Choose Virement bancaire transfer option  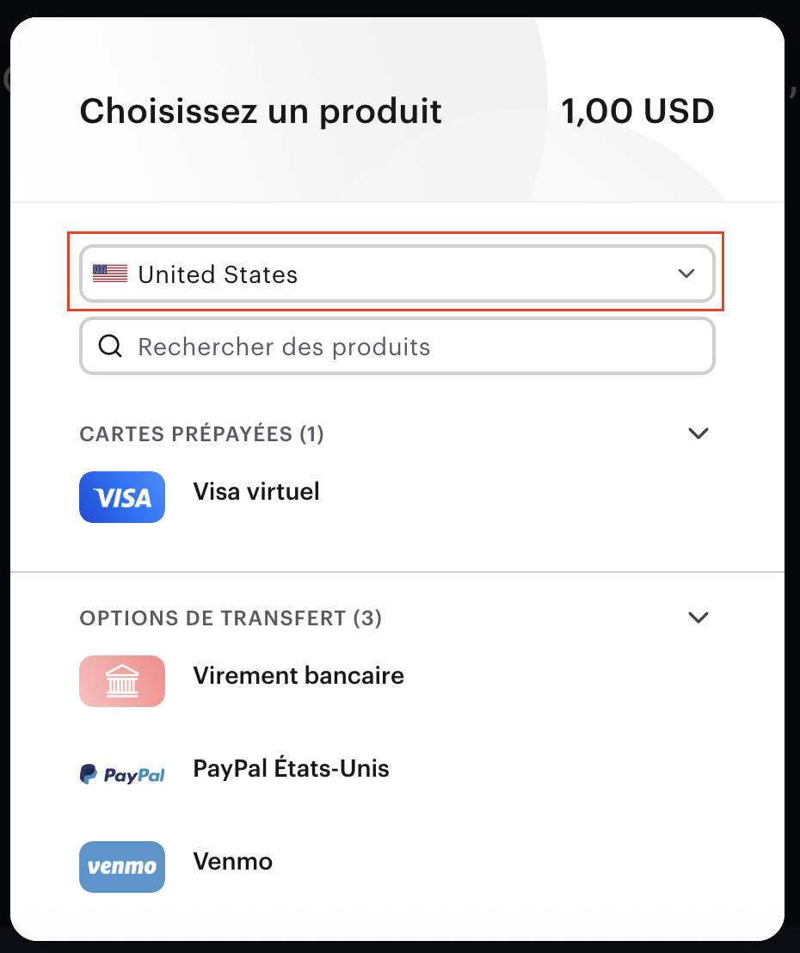[298, 676]
